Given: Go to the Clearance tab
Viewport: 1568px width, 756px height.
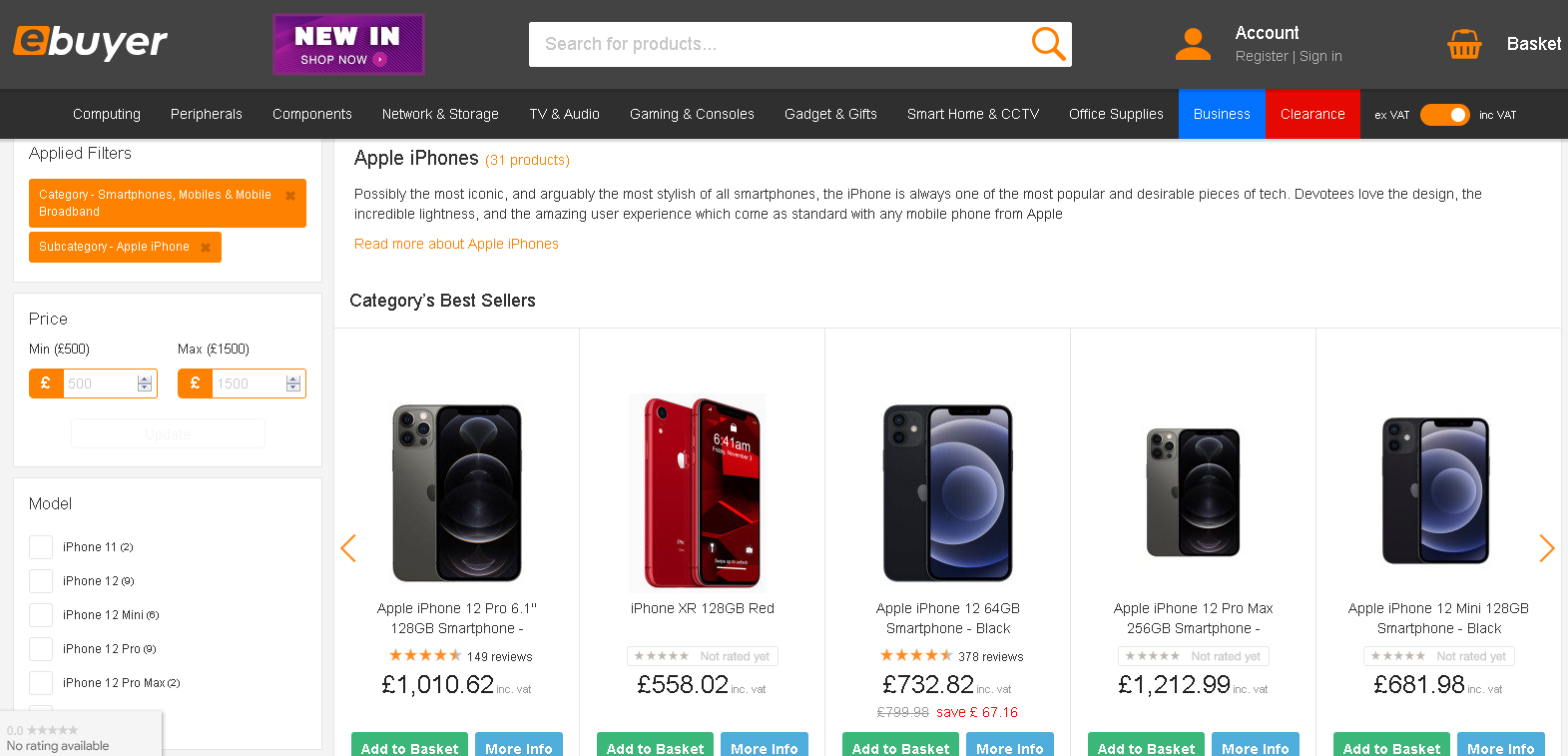Looking at the screenshot, I should coord(1312,114).
